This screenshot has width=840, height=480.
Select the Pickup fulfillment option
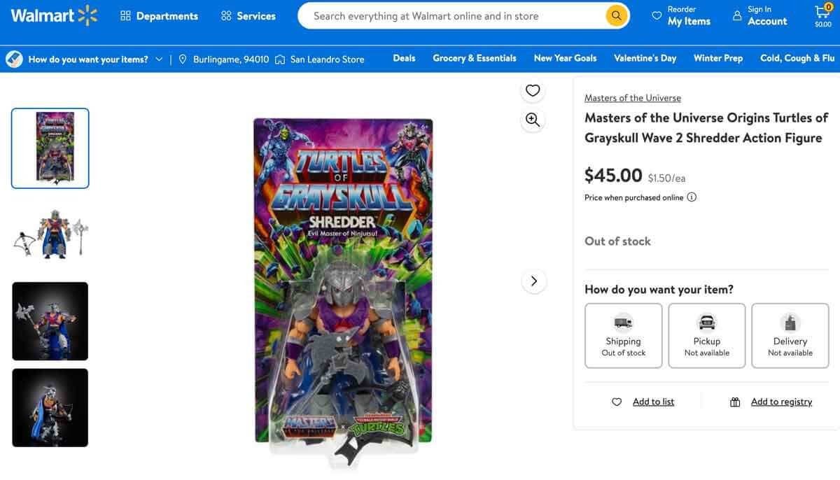pos(706,335)
